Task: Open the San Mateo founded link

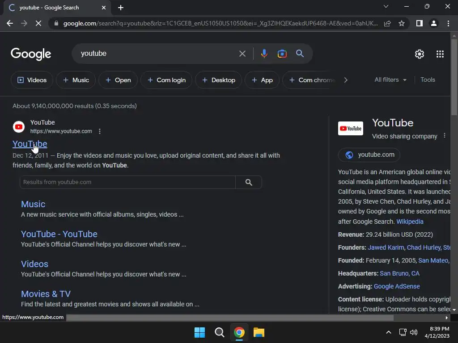Action: [434, 260]
